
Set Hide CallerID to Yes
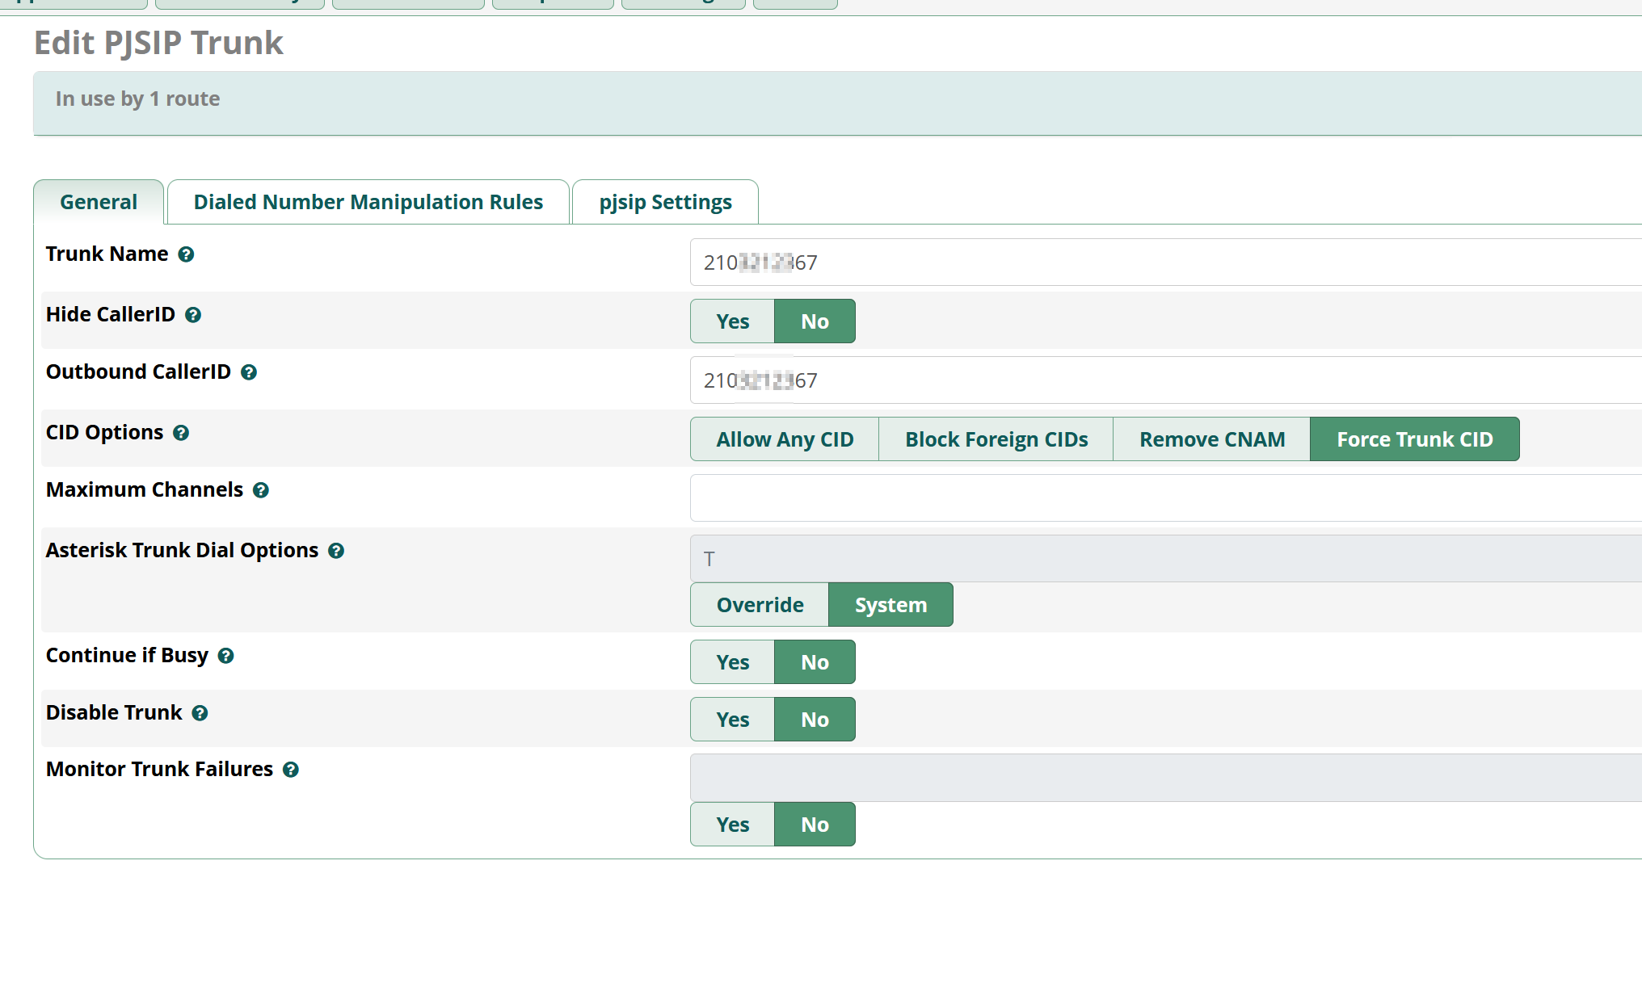tap(732, 321)
